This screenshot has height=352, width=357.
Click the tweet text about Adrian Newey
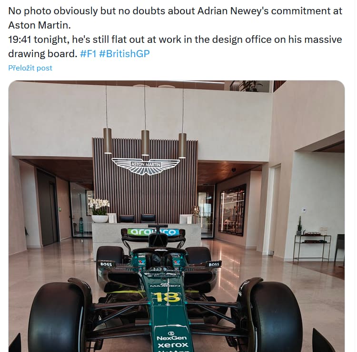click(175, 32)
